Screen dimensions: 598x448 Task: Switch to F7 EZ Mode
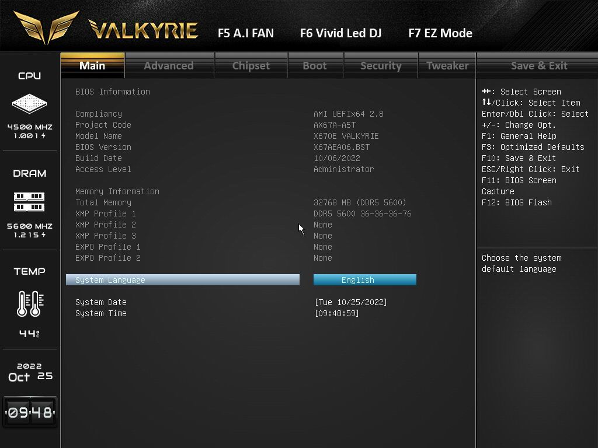[440, 33]
